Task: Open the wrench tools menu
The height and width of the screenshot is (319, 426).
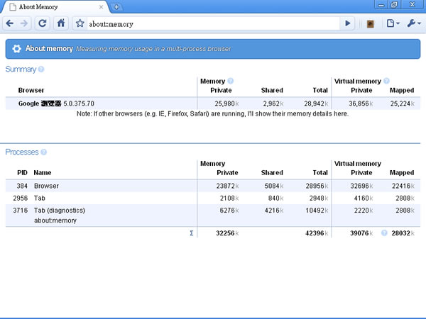Action: pos(414,23)
